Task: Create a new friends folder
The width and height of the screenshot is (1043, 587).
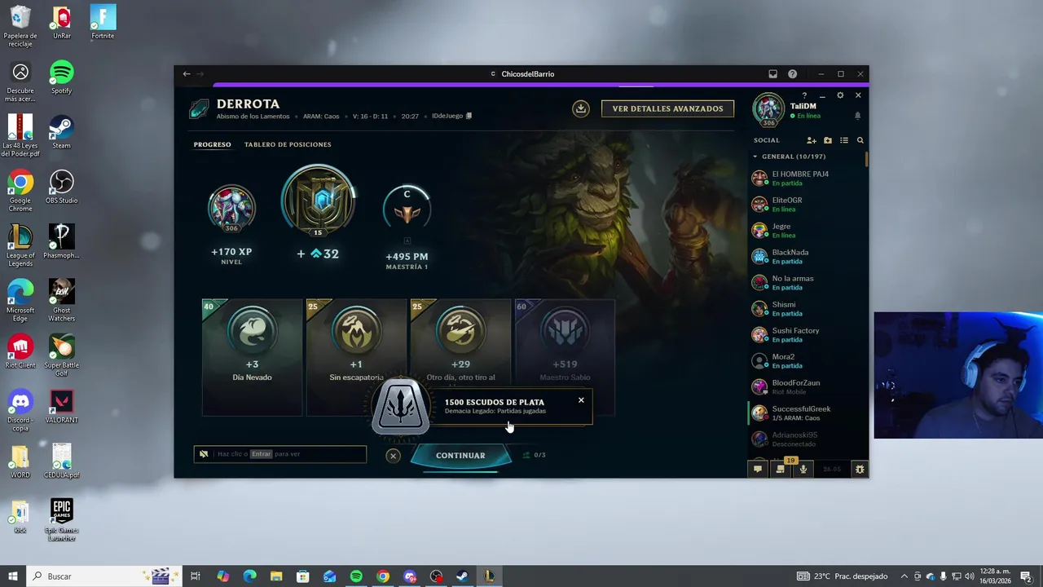Action: [828, 140]
